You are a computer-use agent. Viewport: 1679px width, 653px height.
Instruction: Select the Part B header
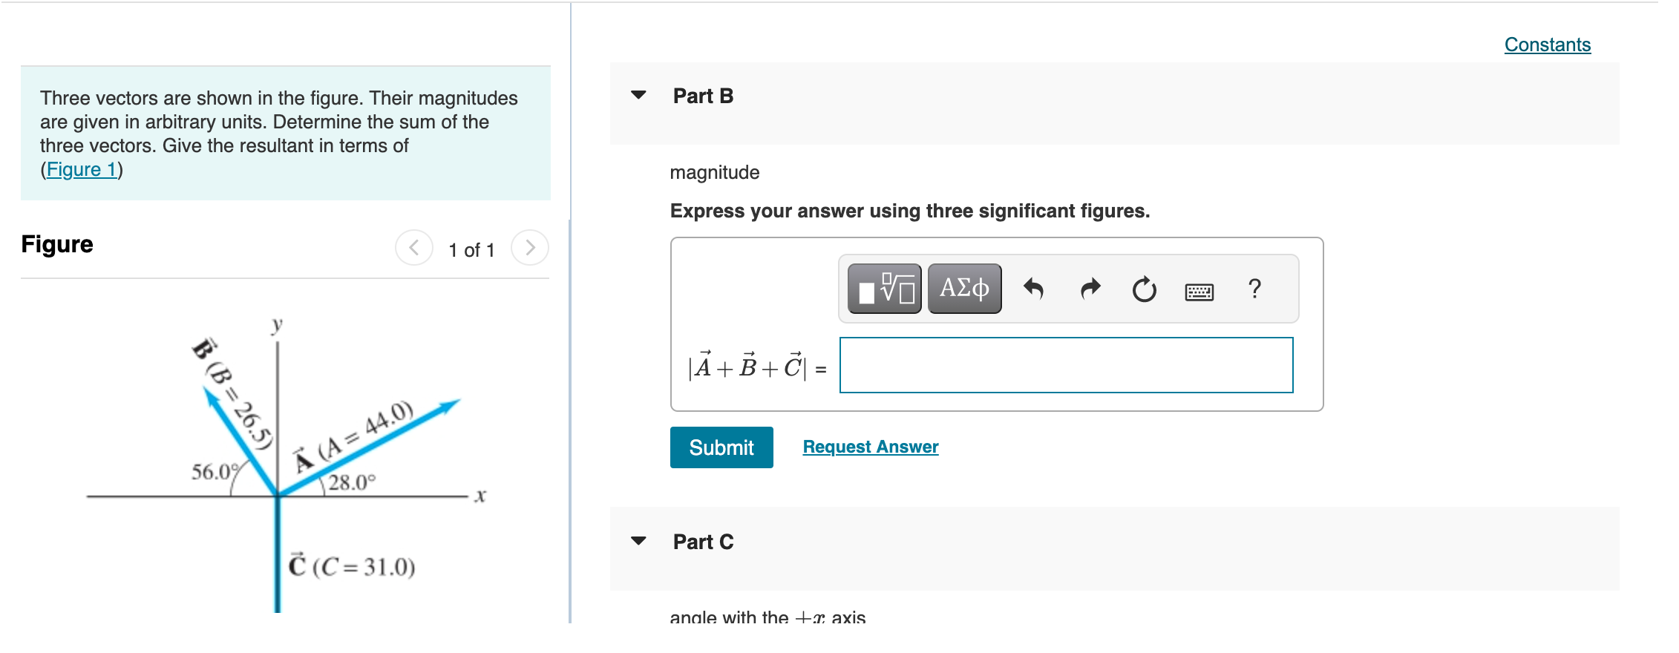[x=701, y=96]
